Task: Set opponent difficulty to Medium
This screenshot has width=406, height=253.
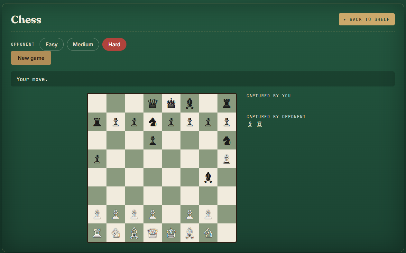Action: [x=83, y=44]
